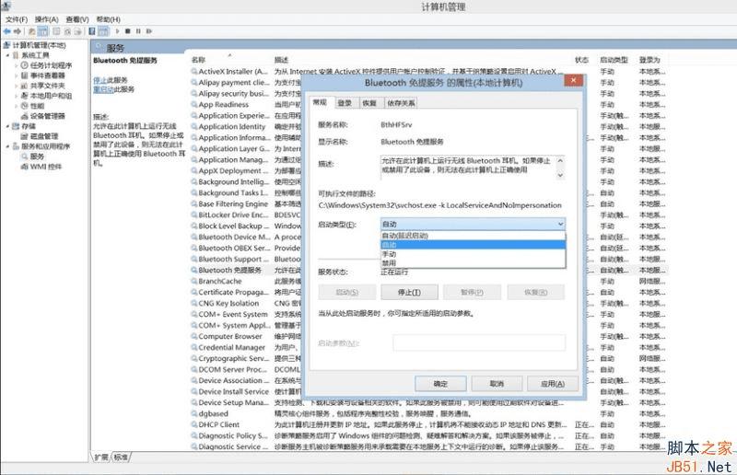Close the Bluetooth properties dialog
The image size is (737, 475).
point(573,80)
